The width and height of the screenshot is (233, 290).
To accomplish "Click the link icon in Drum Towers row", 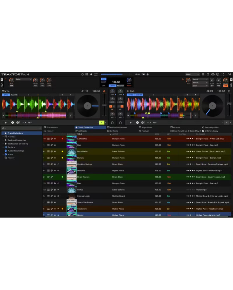I will click(x=52, y=177).
